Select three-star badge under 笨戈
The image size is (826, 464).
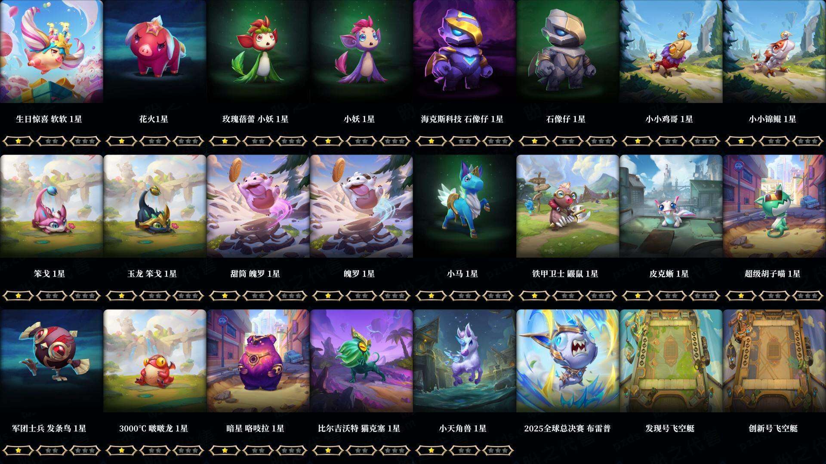coord(85,296)
